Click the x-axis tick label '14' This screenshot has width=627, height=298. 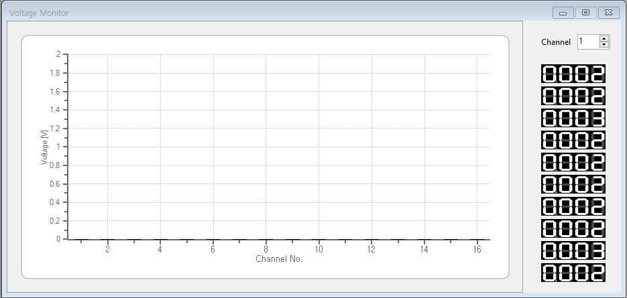[x=424, y=249]
